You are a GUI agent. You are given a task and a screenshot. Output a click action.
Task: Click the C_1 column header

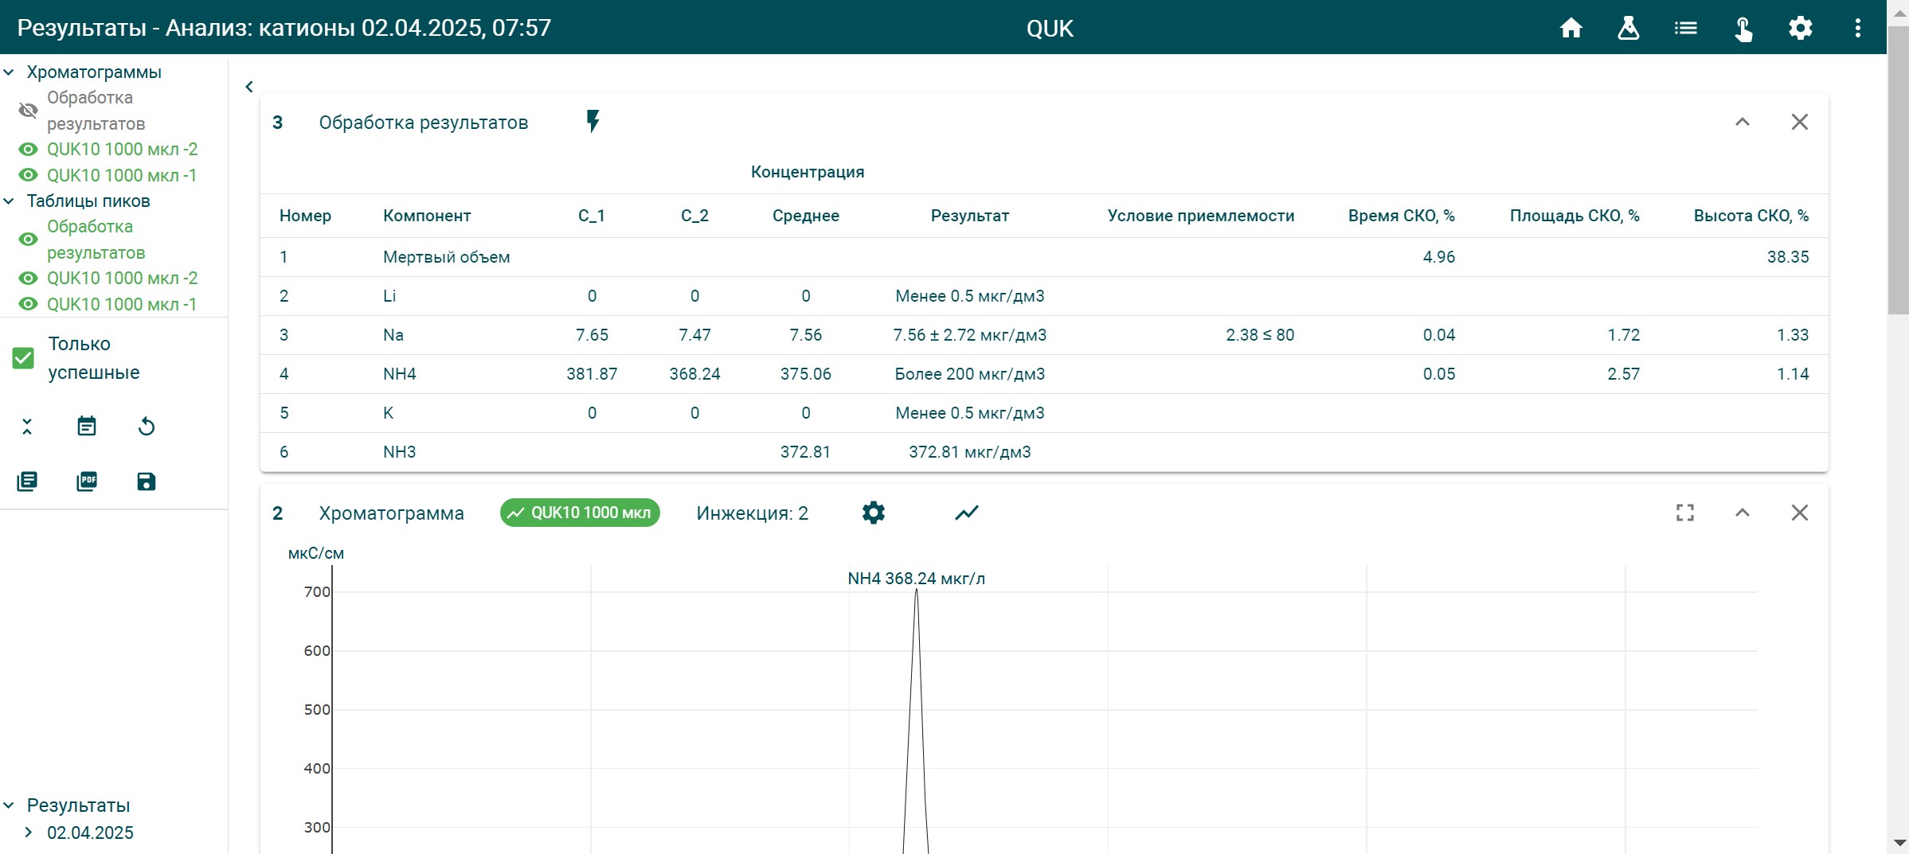tap(592, 216)
